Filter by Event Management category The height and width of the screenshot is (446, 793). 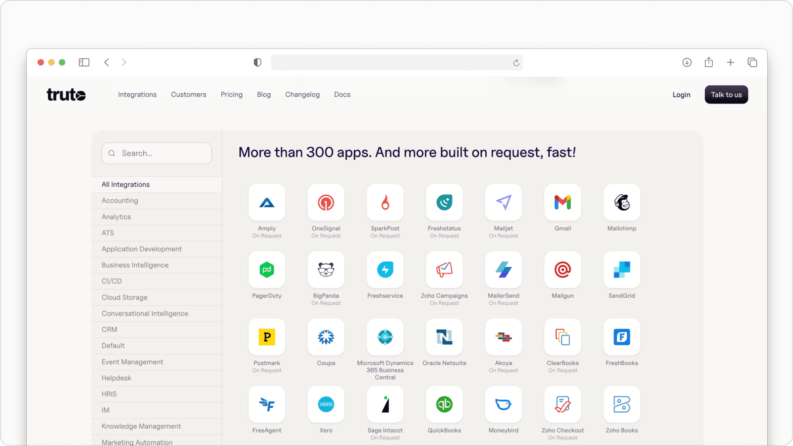click(157, 362)
